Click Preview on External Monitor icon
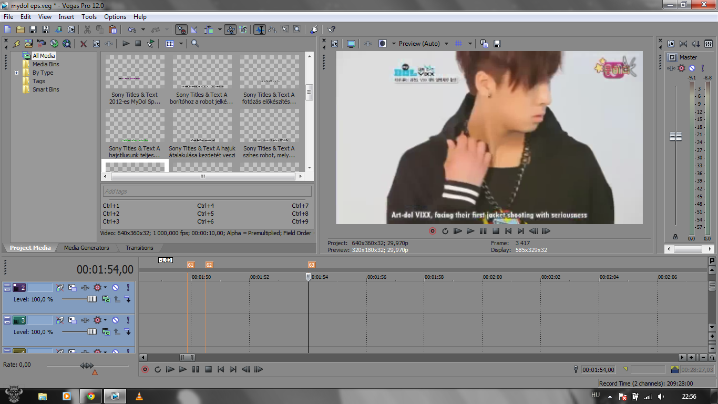The image size is (718, 404). pyautogui.click(x=351, y=44)
